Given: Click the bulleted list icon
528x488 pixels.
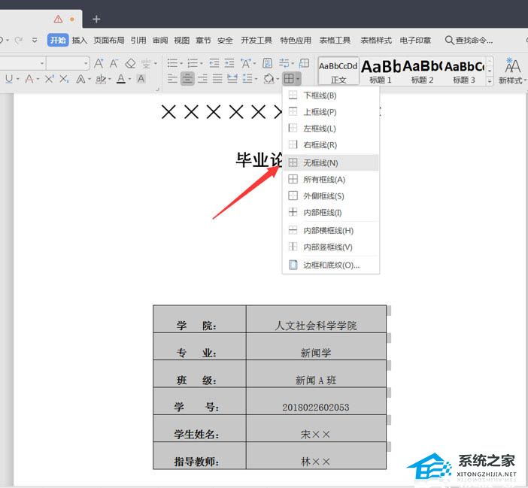Looking at the screenshot, I should click(172, 64).
